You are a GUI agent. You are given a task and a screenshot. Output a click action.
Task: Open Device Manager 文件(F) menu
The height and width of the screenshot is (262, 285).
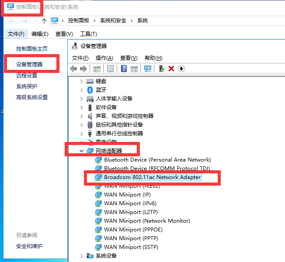[80, 58]
